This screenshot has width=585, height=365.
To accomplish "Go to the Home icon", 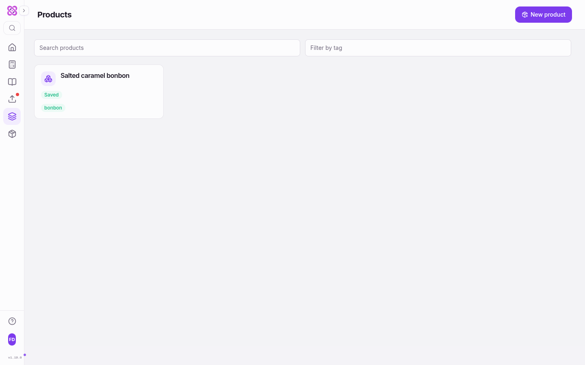I will (12, 47).
